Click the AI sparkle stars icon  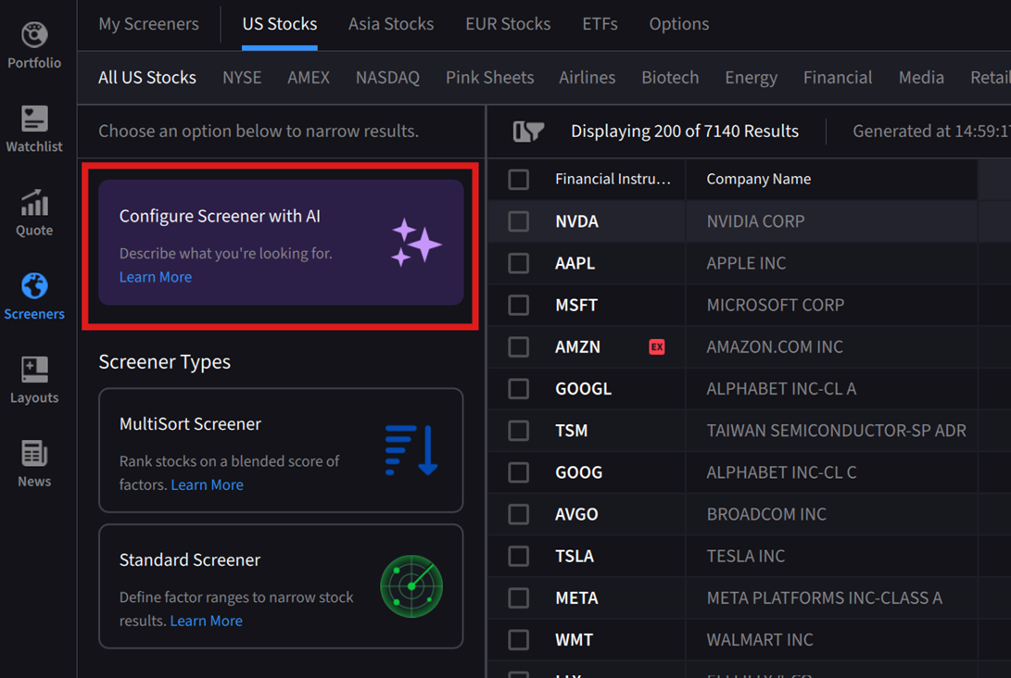(415, 243)
